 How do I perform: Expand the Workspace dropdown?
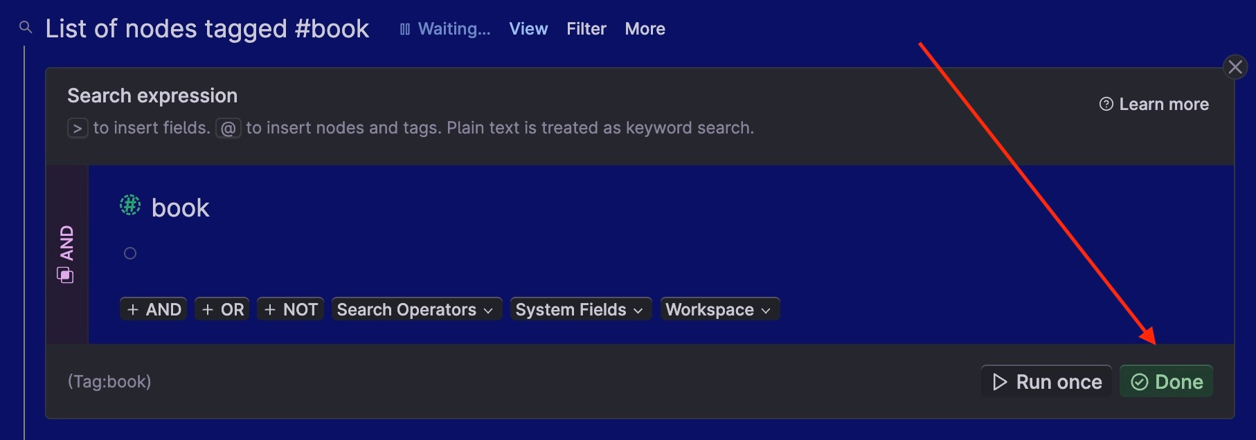point(720,309)
